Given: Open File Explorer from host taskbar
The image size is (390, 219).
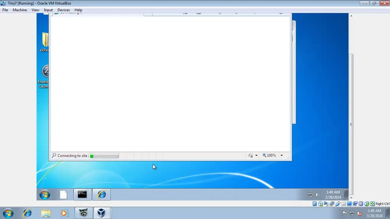Looking at the screenshot, I should point(46,213).
